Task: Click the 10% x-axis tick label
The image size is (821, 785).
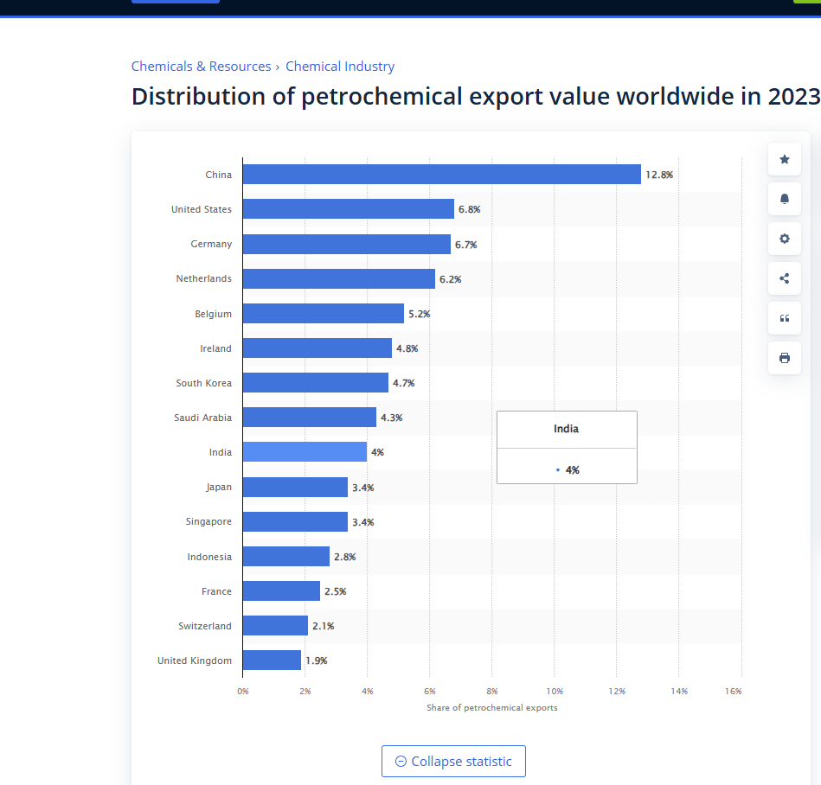Action: point(555,692)
